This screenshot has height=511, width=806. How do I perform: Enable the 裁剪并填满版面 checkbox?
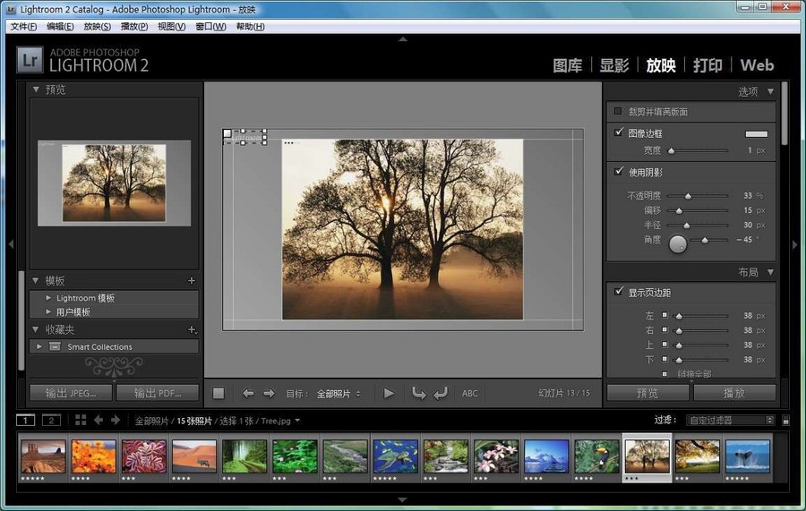click(618, 112)
